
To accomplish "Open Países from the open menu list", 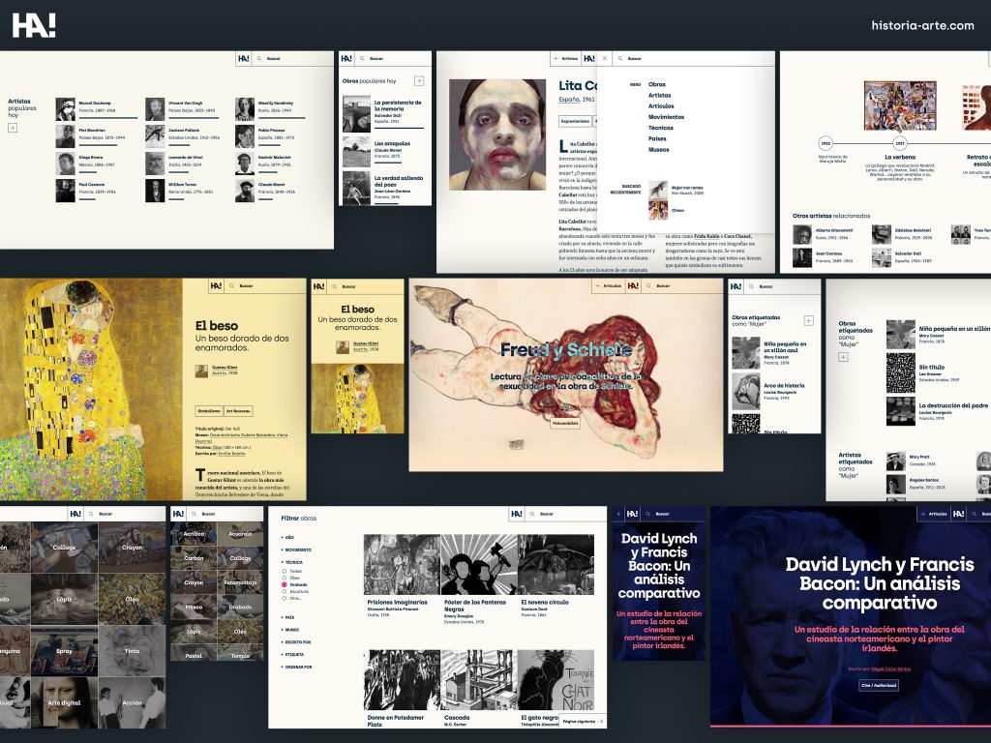I will (657, 138).
